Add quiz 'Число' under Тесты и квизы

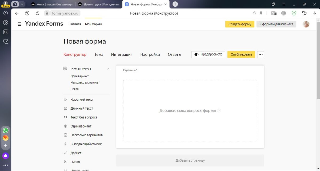coord(75,89)
